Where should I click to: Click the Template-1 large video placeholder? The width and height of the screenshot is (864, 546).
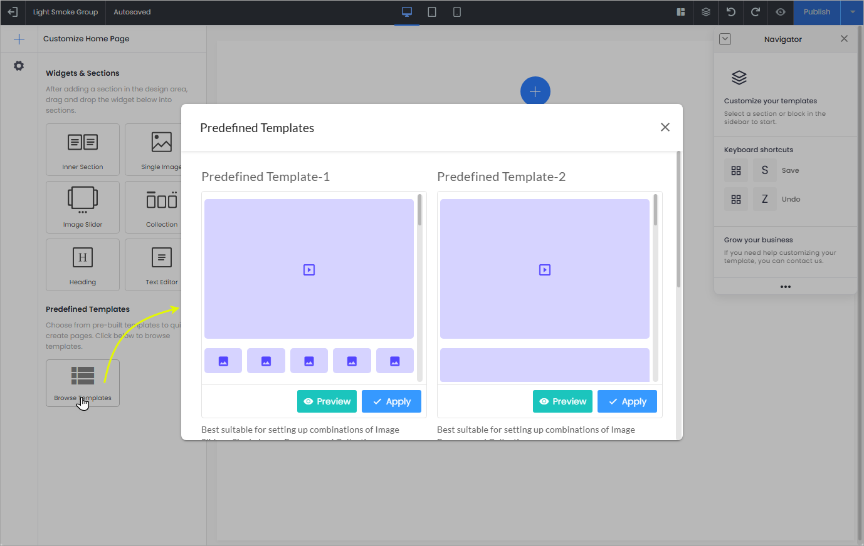pyautogui.click(x=309, y=269)
